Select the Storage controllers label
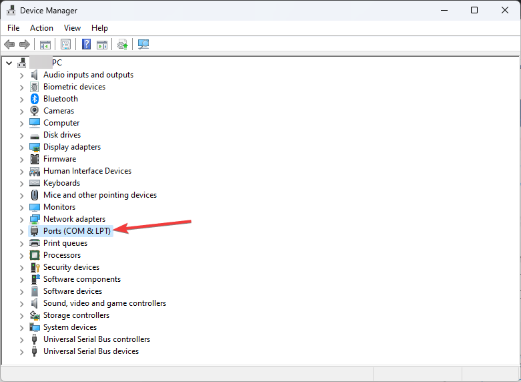The image size is (521, 382). pos(77,315)
